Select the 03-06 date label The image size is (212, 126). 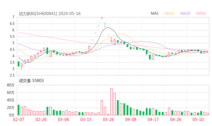pos(63,119)
